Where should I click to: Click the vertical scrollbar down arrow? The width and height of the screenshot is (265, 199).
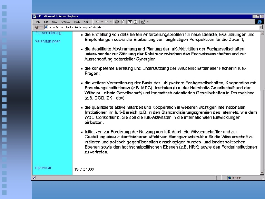pos(263,172)
